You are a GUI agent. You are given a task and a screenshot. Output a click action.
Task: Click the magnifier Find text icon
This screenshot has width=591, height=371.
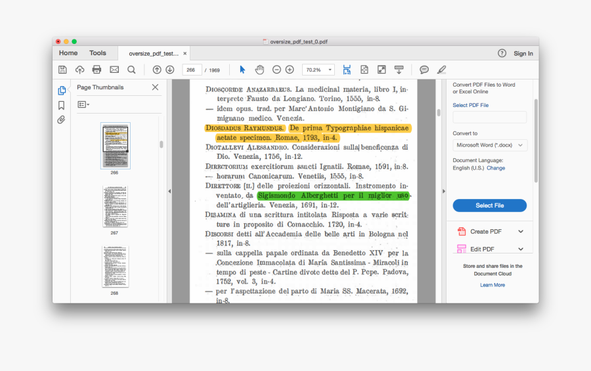pyautogui.click(x=131, y=70)
